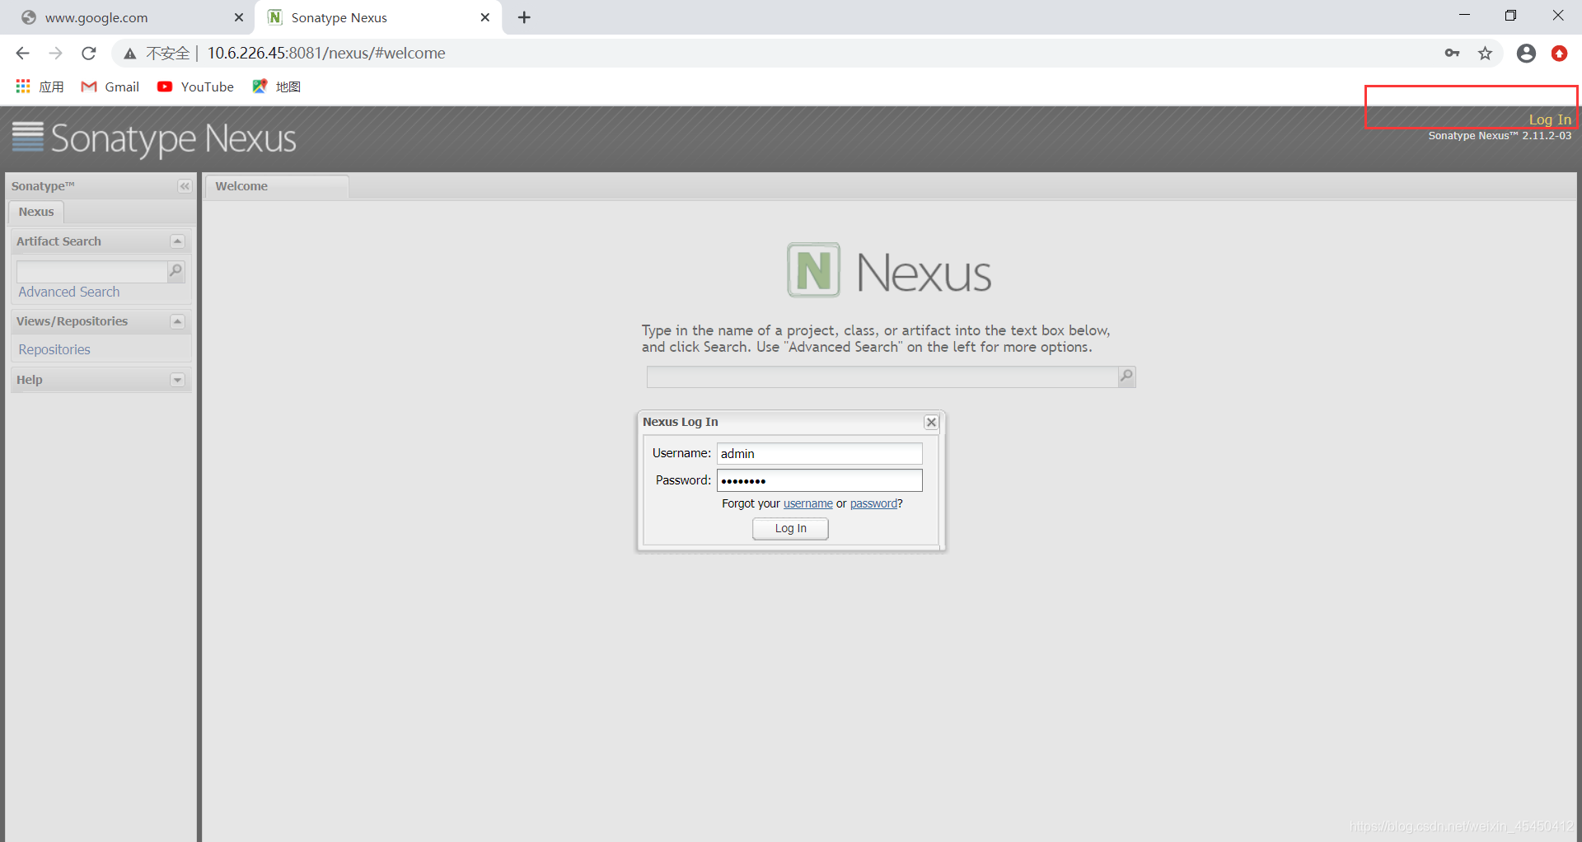1582x842 pixels.
Task: Open the Gmail bookmark
Action: click(110, 87)
